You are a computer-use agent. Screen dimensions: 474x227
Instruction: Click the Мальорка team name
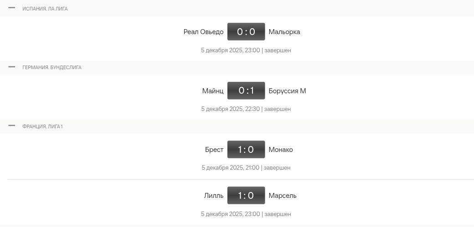[284, 32]
